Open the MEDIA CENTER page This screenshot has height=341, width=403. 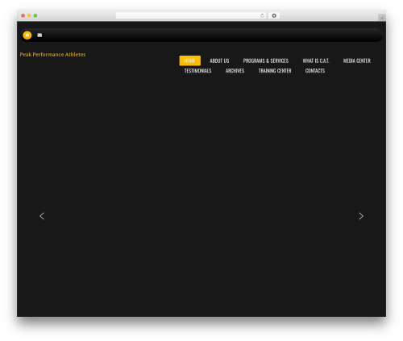[x=357, y=60]
